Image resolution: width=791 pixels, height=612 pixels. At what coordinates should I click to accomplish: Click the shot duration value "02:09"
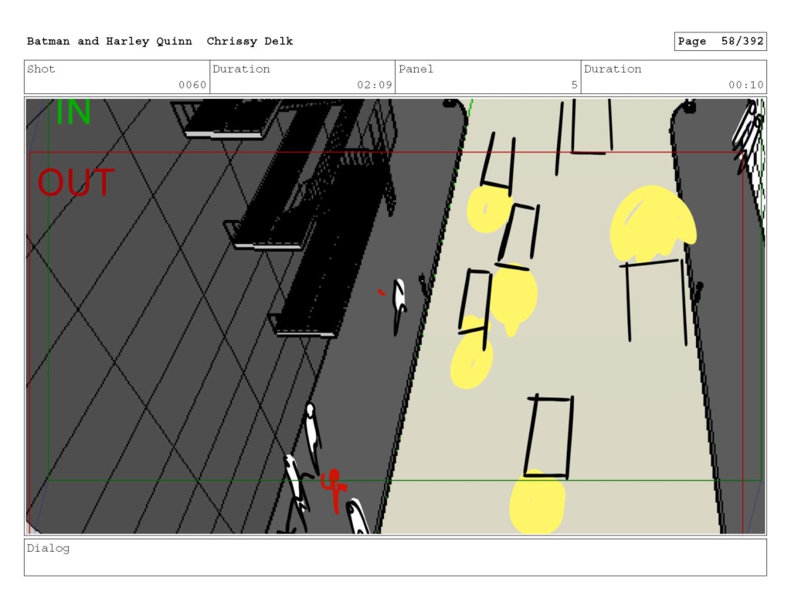point(375,85)
